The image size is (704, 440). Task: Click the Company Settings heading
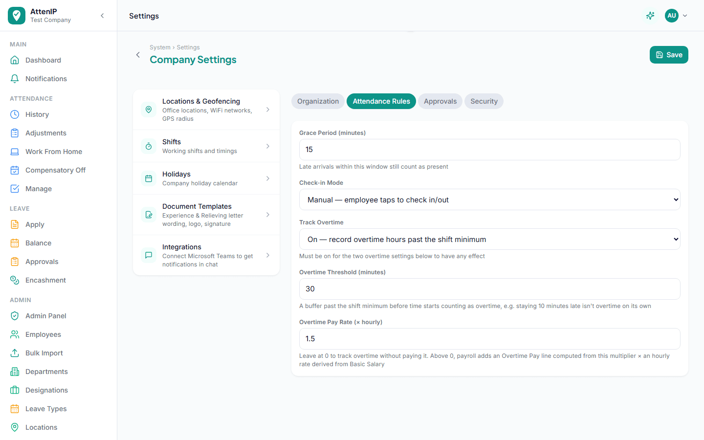pos(193,60)
